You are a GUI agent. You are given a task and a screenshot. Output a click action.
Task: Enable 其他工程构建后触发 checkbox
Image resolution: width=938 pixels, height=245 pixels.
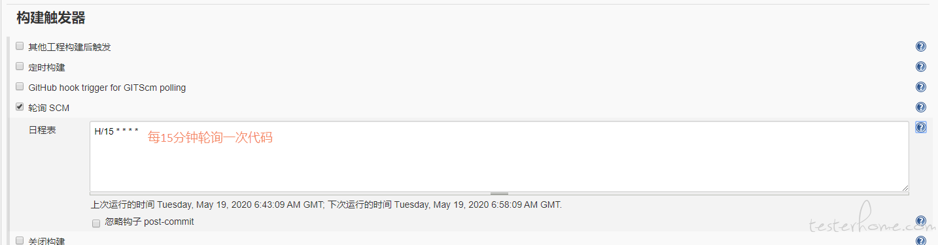click(20, 46)
